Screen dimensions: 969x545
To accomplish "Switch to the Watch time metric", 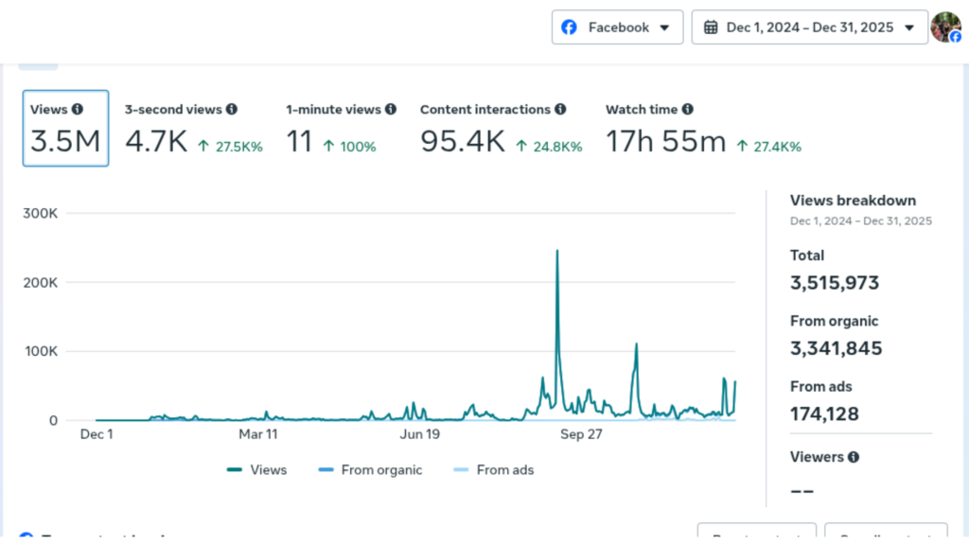I will [x=702, y=130].
